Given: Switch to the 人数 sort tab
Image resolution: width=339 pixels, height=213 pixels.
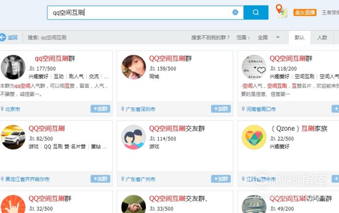Looking at the screenshot, I should click(322, 38).
